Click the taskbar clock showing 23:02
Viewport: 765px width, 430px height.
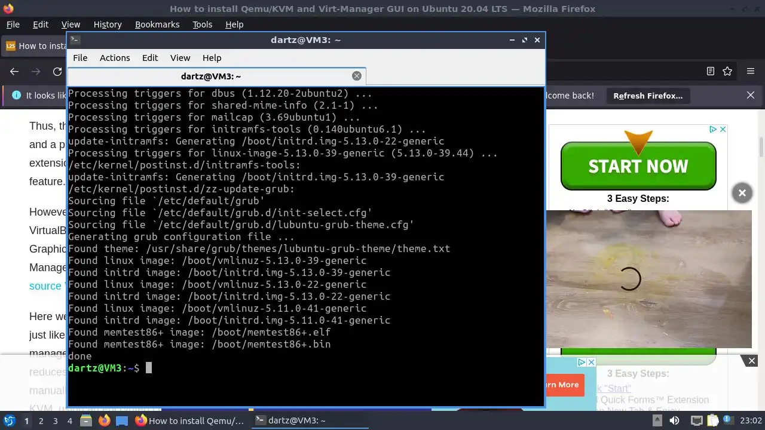click(751, 420)
